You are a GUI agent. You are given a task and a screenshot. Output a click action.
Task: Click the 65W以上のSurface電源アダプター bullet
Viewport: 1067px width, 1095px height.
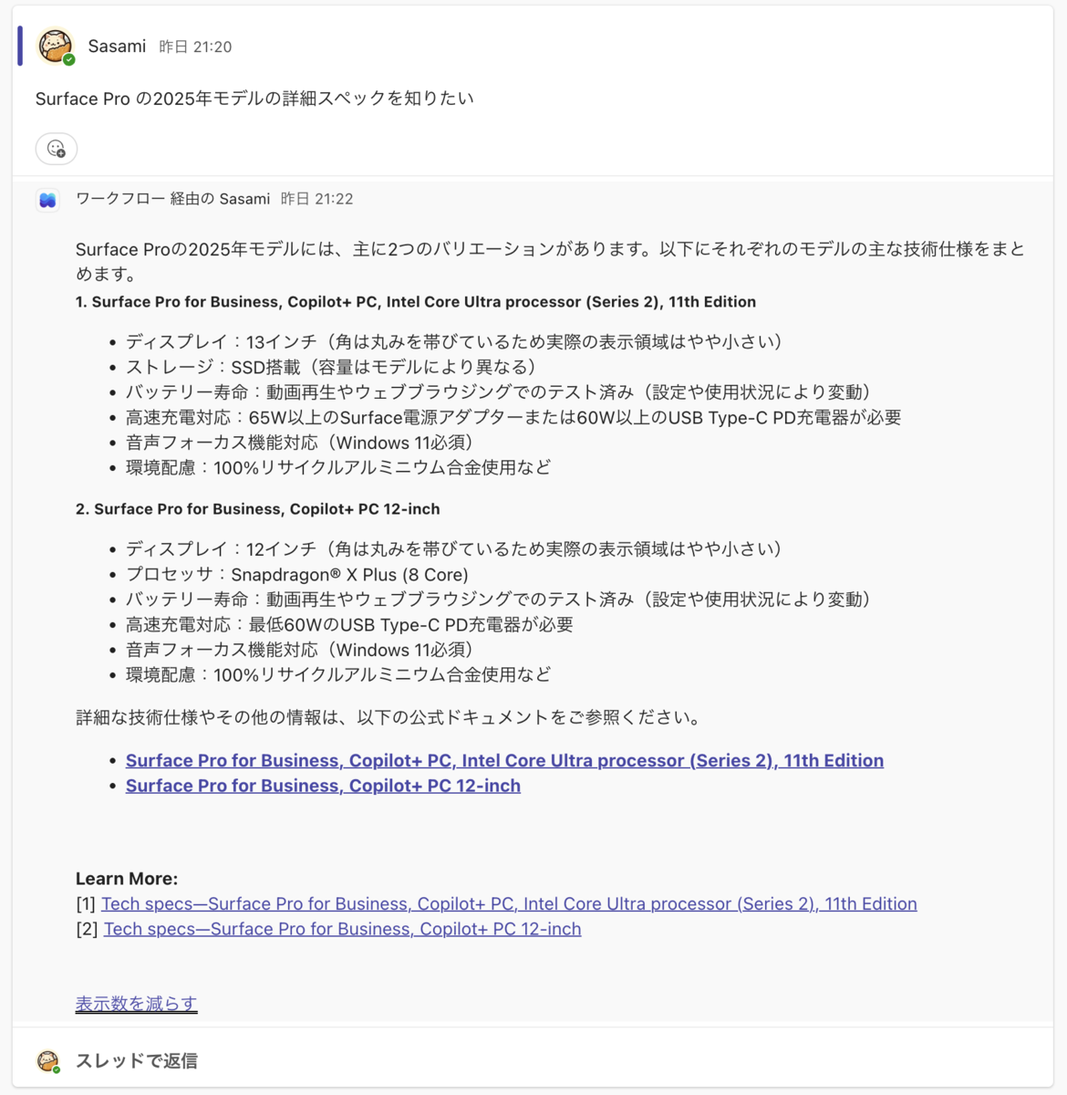click(513, 417)
